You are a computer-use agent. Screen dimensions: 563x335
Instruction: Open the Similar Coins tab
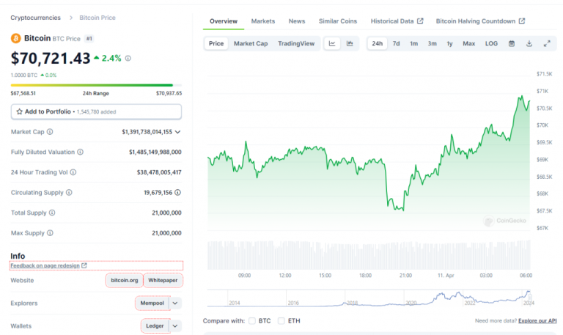pyautogui.click(x=338, y=21)
